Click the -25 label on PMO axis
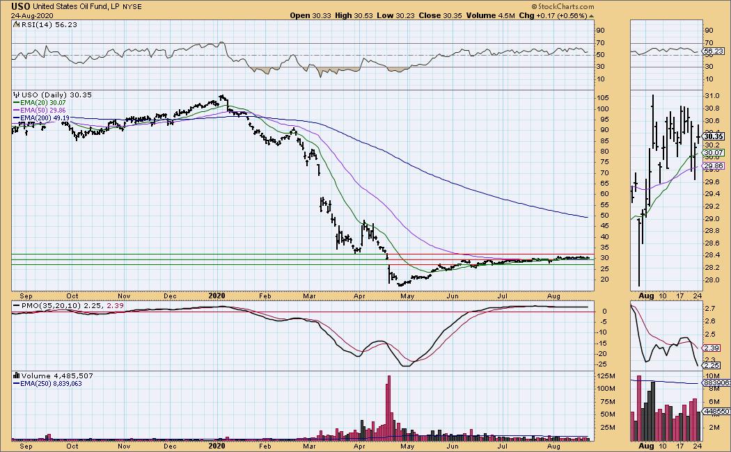Image resolution: width=731 pixels, height=452 pixels. point(603,364)
